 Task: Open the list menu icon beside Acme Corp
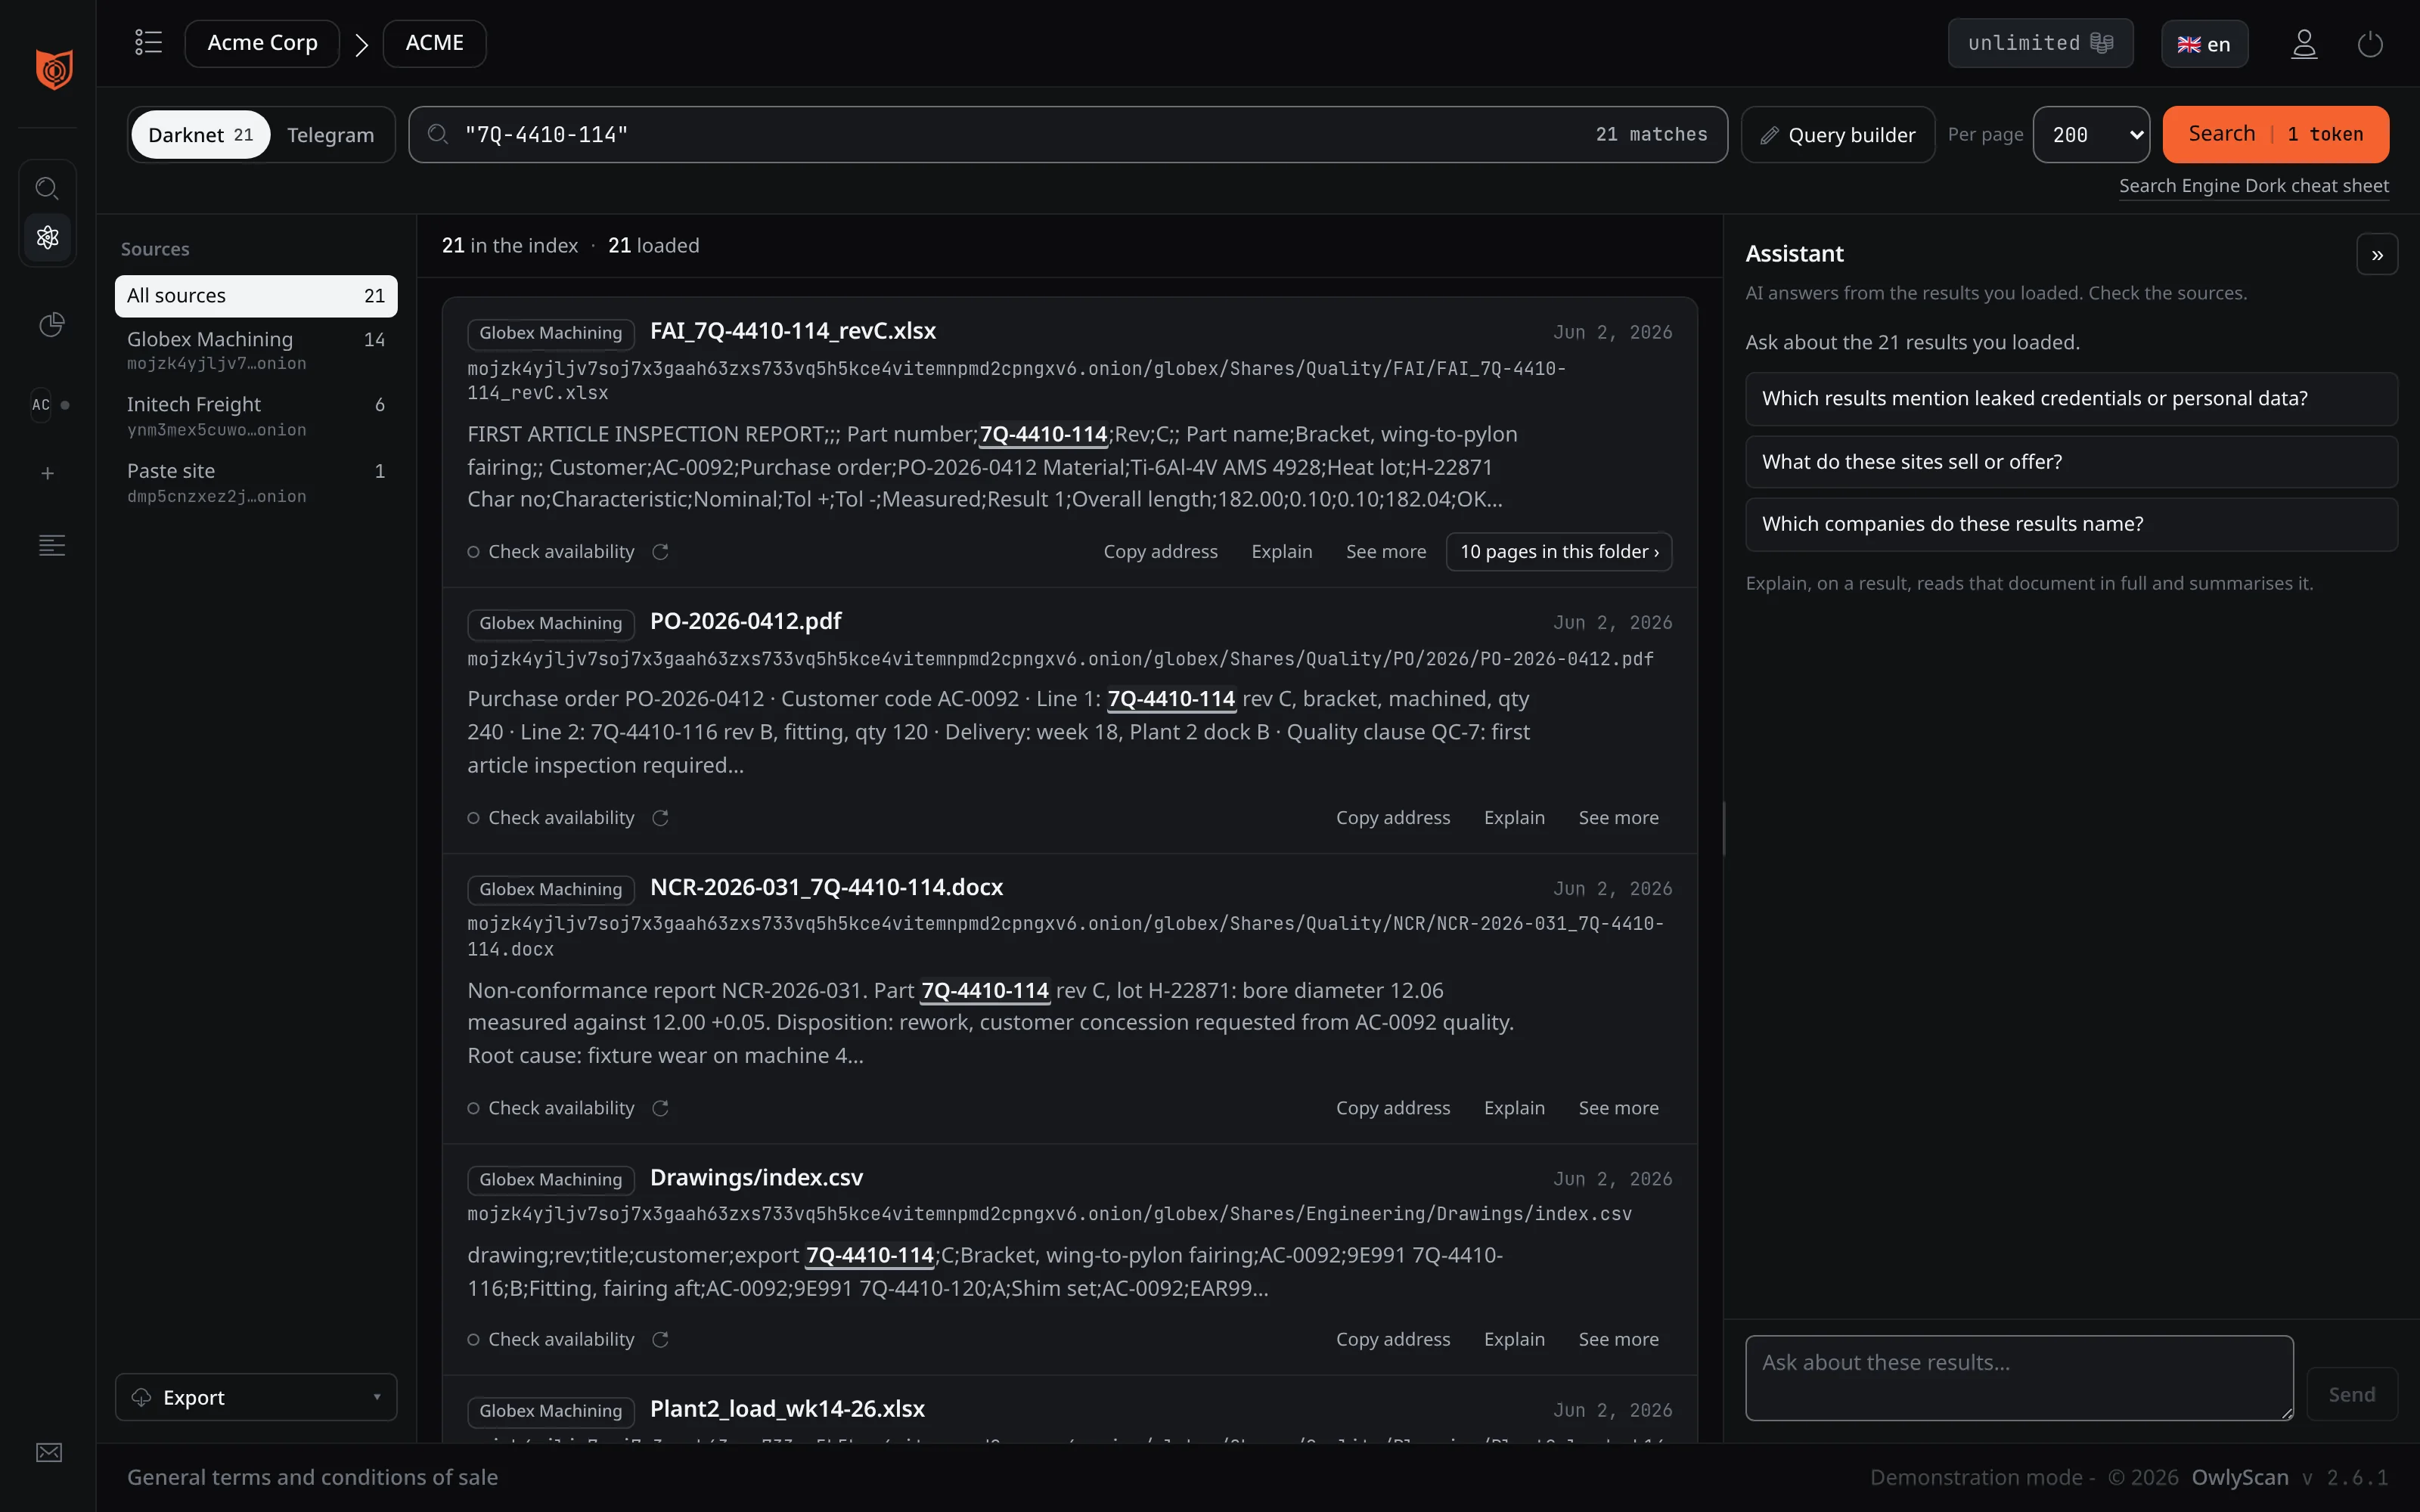pyautogui.click(x=148, y=42)
